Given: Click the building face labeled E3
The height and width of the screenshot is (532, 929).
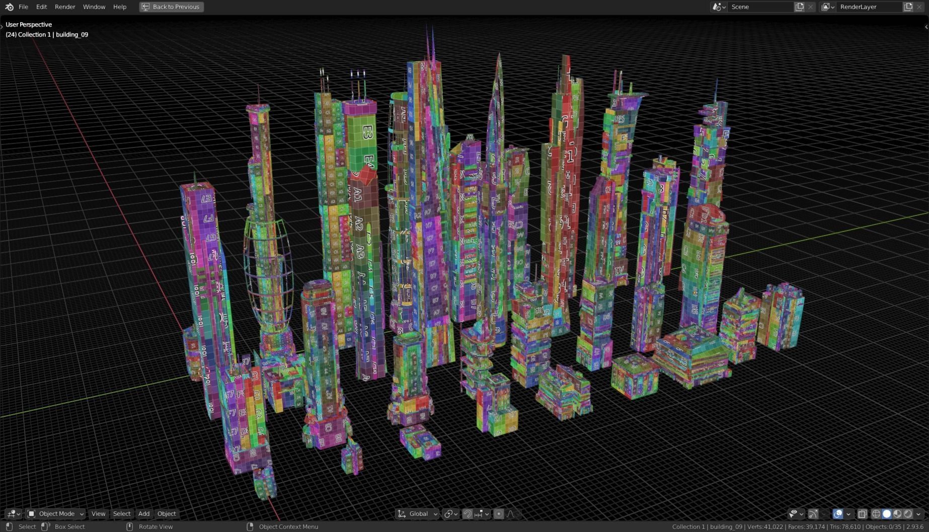Looking at the screenshot, I should [x=367, y=132].
